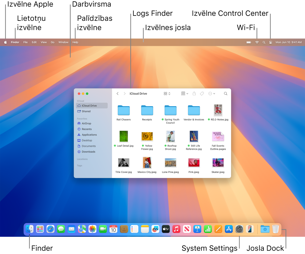
Task: Open News app in the Dock
Action: (x=187, y=229)
